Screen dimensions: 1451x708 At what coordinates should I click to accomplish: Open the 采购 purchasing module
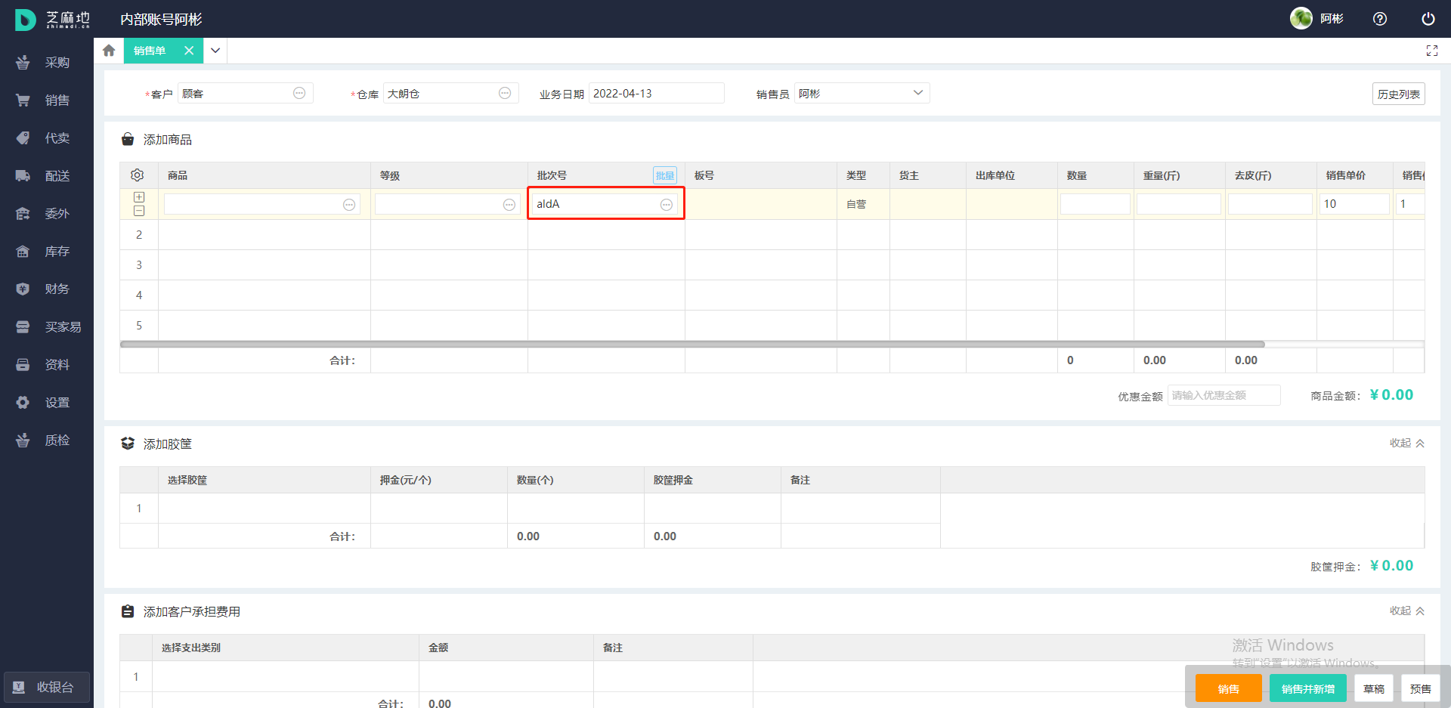[47, 63]
